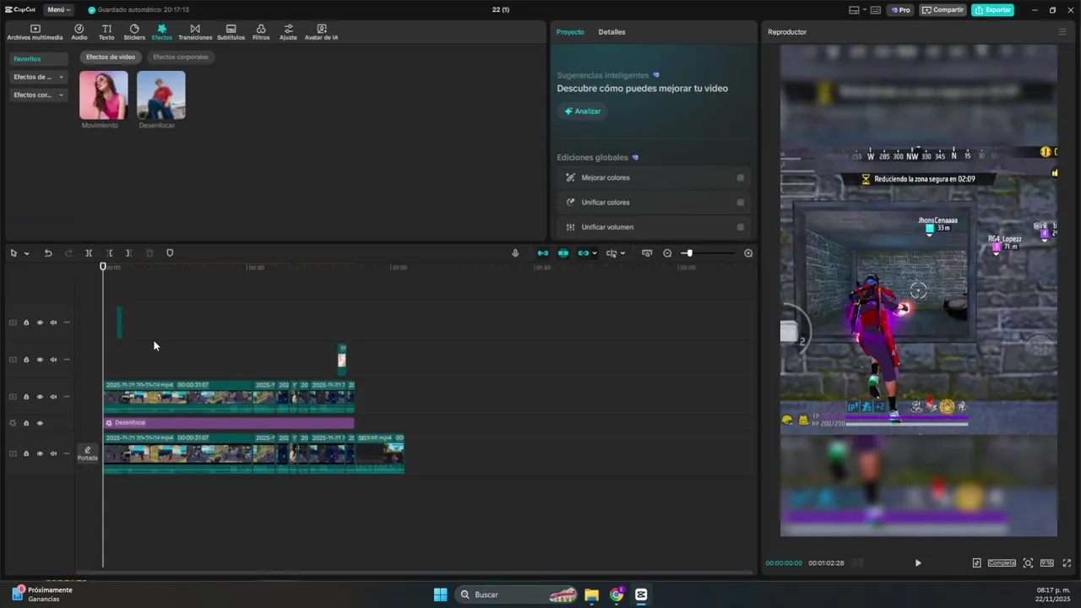Open the Reproductor panel hamburger menu

(x=1062, y=32)
